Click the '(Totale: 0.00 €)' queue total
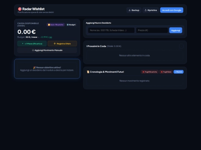Image resolution: width=201 pixels, height=150 pixels. pos(114,46)
